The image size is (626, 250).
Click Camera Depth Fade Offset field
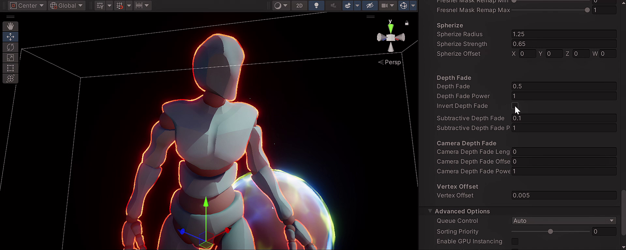[564, 161]
